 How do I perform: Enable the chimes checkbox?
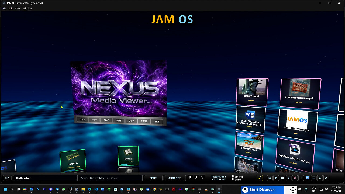coord(233,179)
